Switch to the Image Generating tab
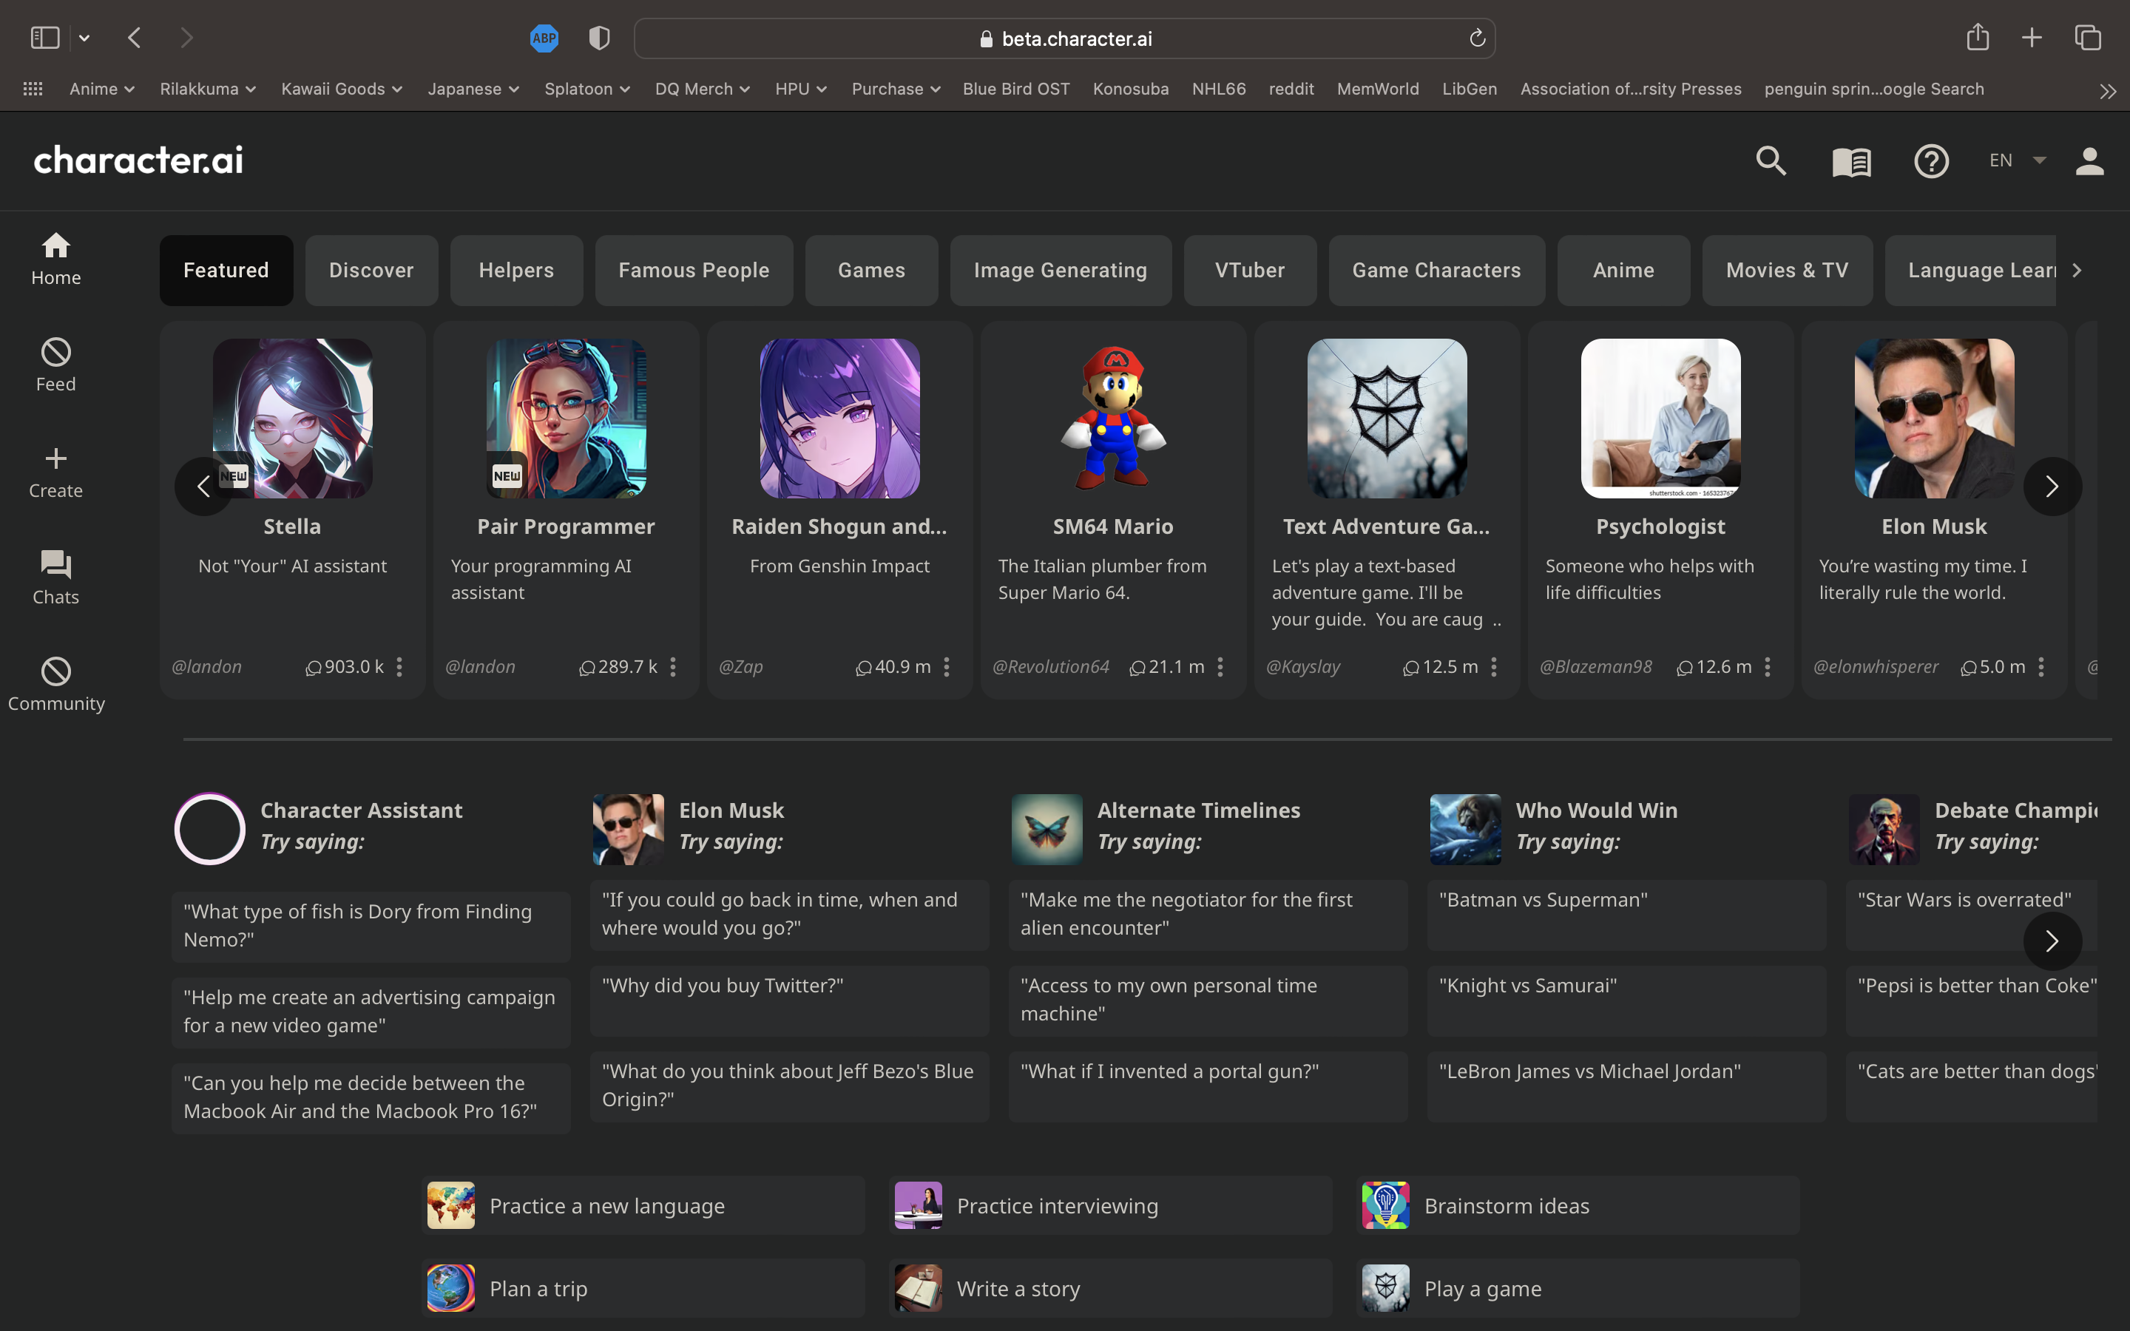Viewport: 2130px width, 1331px height. (x=1061, y=270)
